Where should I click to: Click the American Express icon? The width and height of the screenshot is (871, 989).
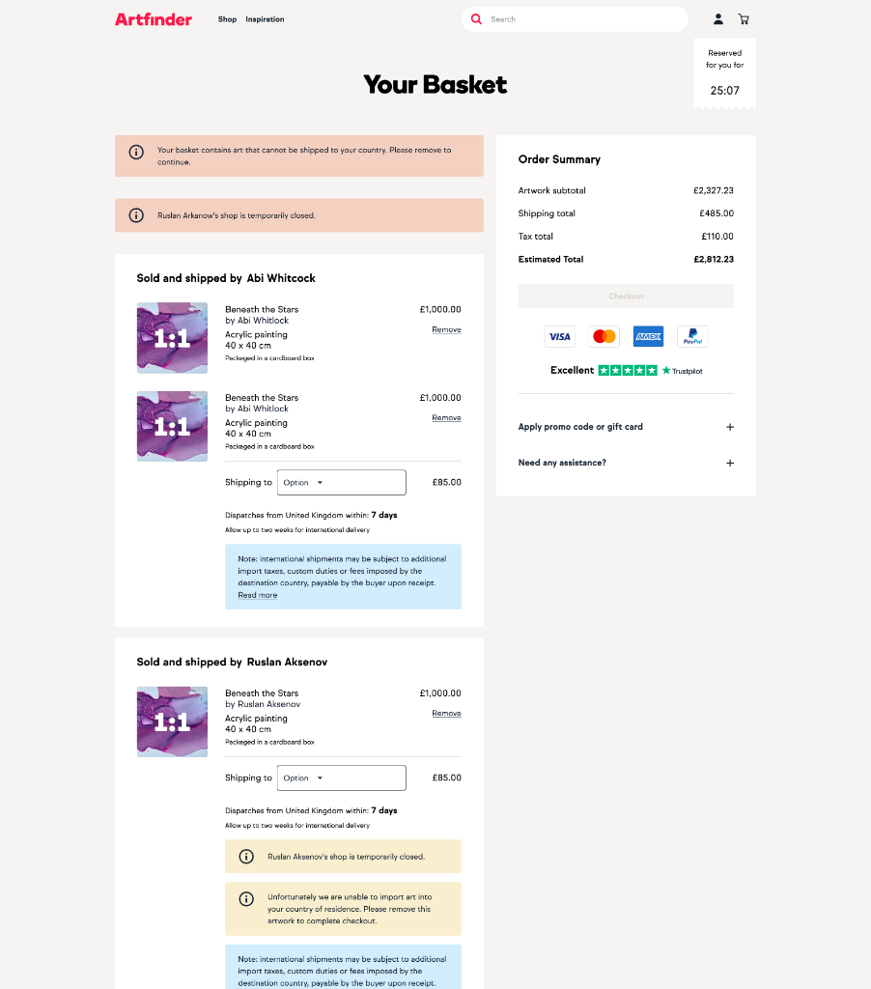click(648, 337)
